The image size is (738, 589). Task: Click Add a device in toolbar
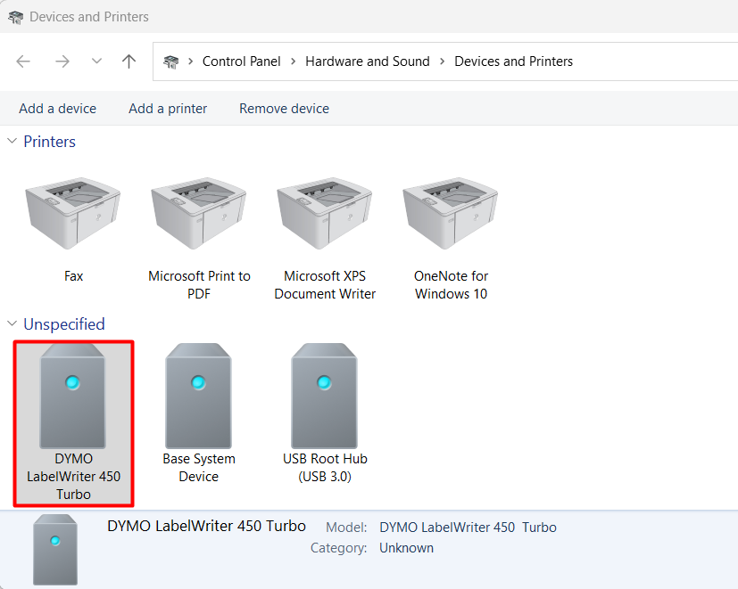[x=58, y=109]
